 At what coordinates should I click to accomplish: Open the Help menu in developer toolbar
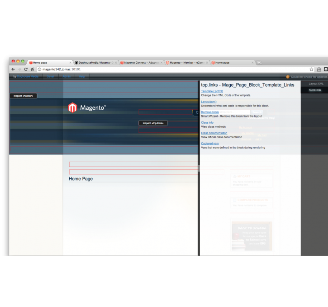click(x=82, y=77)
